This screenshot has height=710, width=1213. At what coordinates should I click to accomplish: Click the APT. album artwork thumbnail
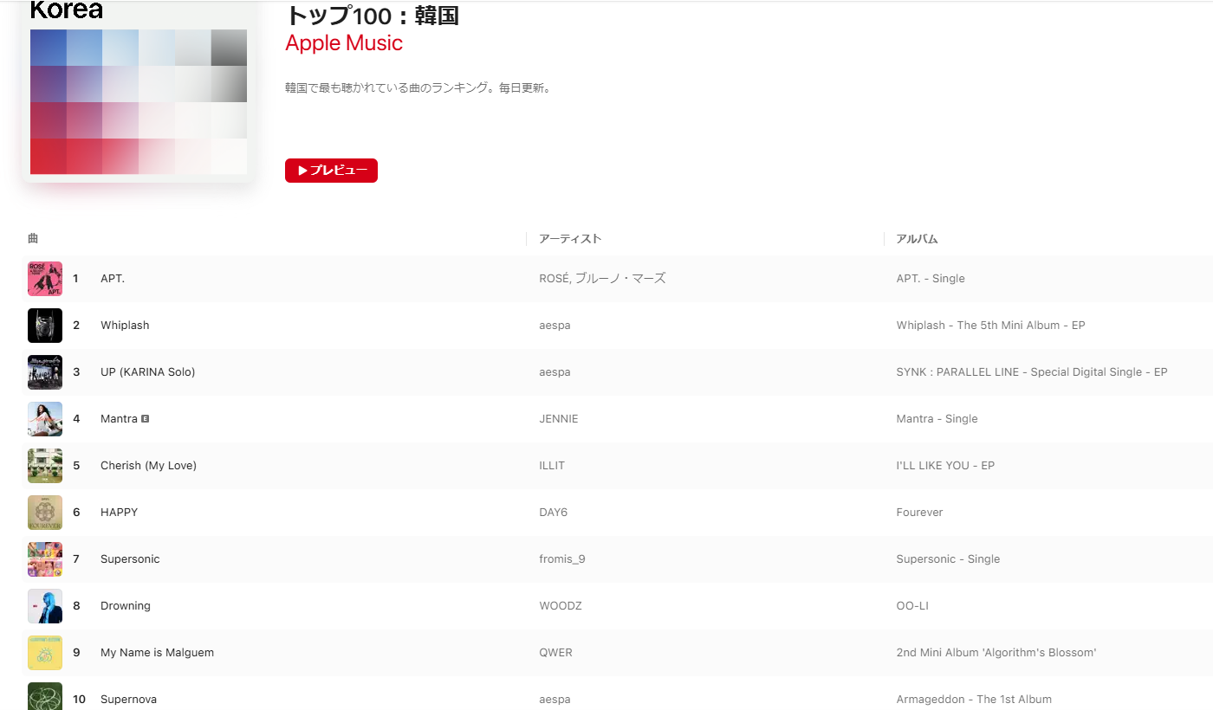point(45,279)
